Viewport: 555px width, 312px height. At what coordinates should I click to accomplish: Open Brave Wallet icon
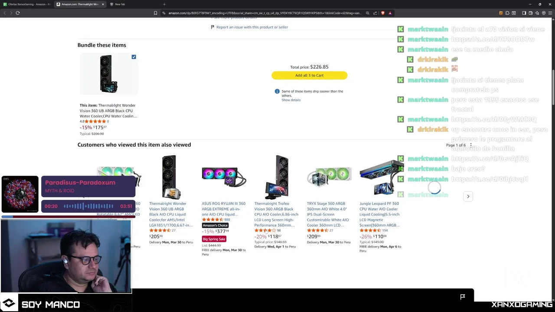click(x=530, y=13)
